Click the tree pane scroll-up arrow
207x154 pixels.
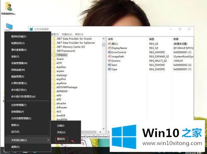[103, 39]
